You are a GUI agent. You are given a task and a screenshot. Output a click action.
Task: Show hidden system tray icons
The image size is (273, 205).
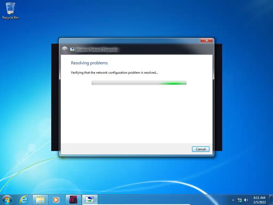click(x=233, y=200)
